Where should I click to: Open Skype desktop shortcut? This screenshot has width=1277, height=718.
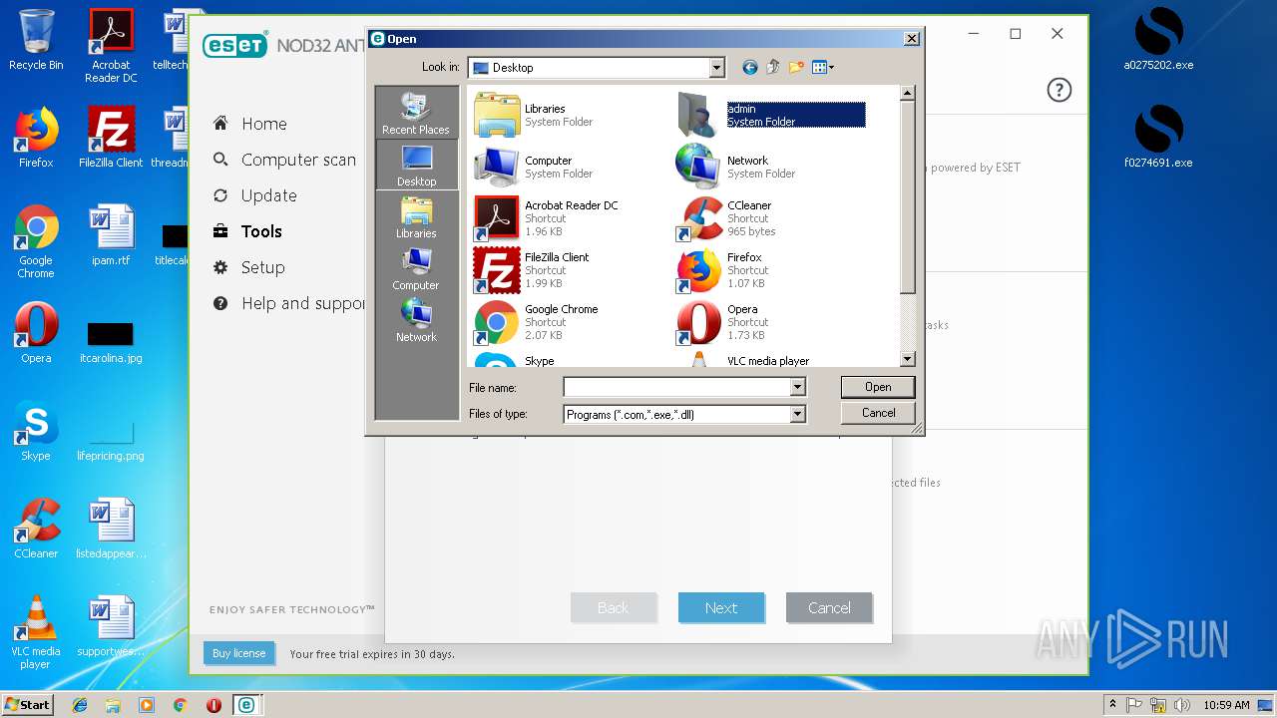pyautogui.click(x=36, y=431)
